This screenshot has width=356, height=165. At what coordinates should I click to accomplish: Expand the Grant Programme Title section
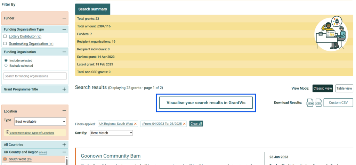(x=64, y=89)
